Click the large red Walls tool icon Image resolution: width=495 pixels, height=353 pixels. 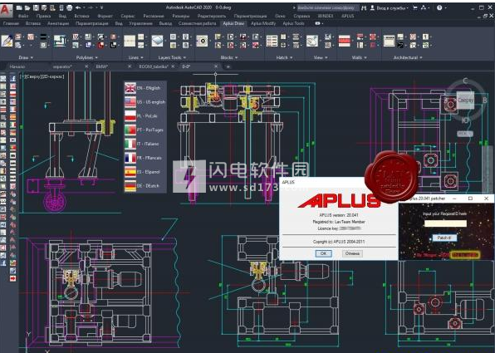pyautogui.click(x=345, y=41)
